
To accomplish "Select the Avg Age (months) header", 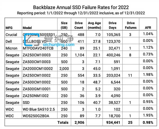I will (x=94, y=25).
